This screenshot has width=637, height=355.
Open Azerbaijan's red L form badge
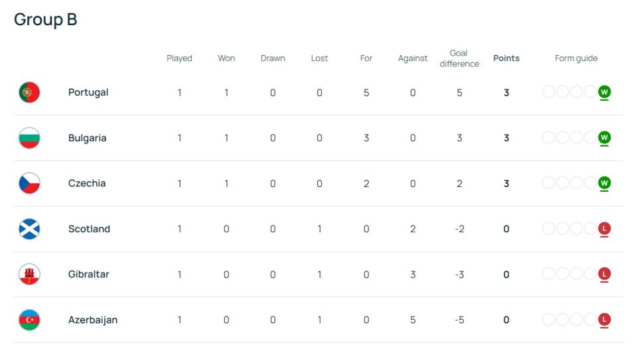604,319
